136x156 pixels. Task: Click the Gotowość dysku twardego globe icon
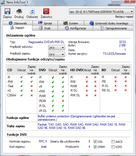(92, 23)
